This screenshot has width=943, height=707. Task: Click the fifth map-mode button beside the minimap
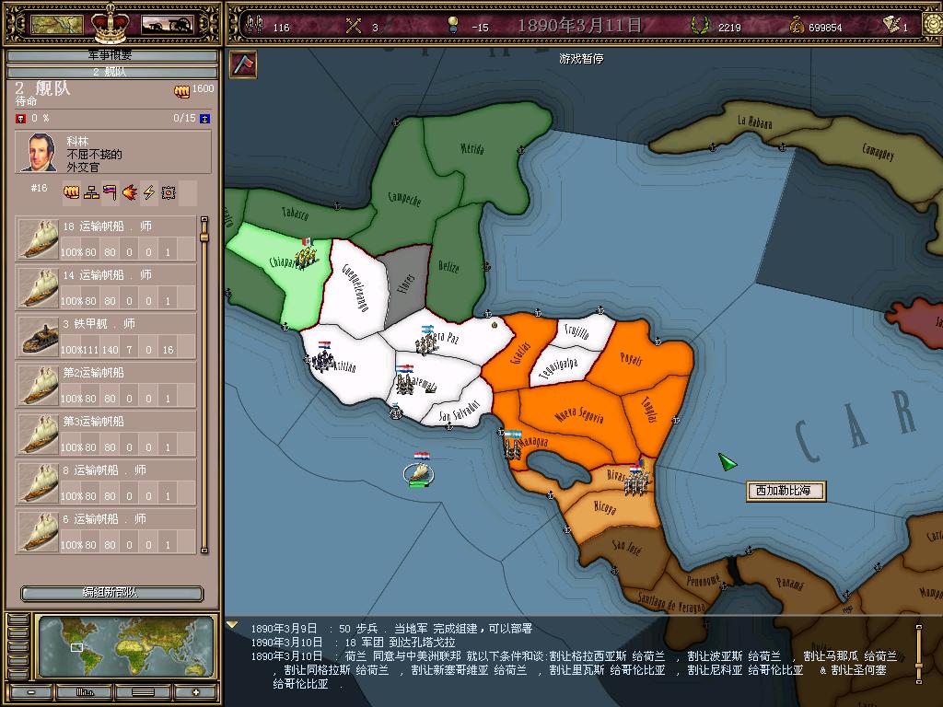tap(18, 673)
